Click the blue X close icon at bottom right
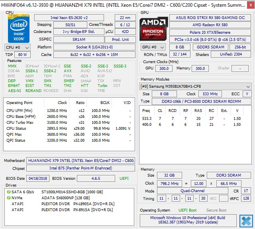The height and width of the screenshot is (229, 255). pyautogui.click(x=246, y=221)
